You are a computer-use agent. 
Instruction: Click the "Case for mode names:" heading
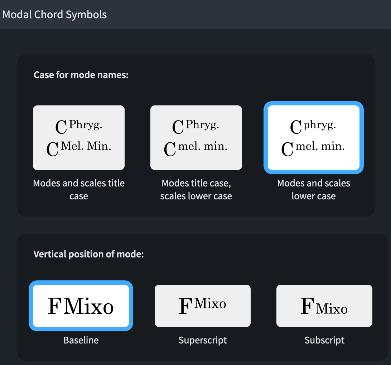coord(81,75)
